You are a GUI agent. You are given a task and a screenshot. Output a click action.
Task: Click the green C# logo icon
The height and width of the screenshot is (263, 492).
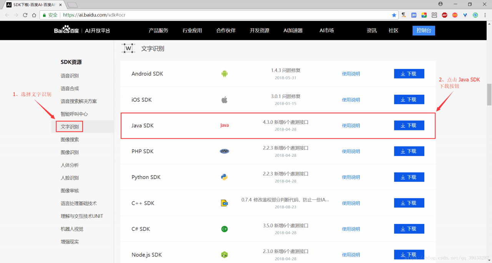[x=224, y=229]
